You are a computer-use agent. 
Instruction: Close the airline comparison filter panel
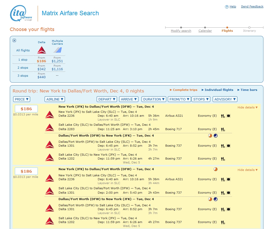pyautogui.click(x=14, y=41)
